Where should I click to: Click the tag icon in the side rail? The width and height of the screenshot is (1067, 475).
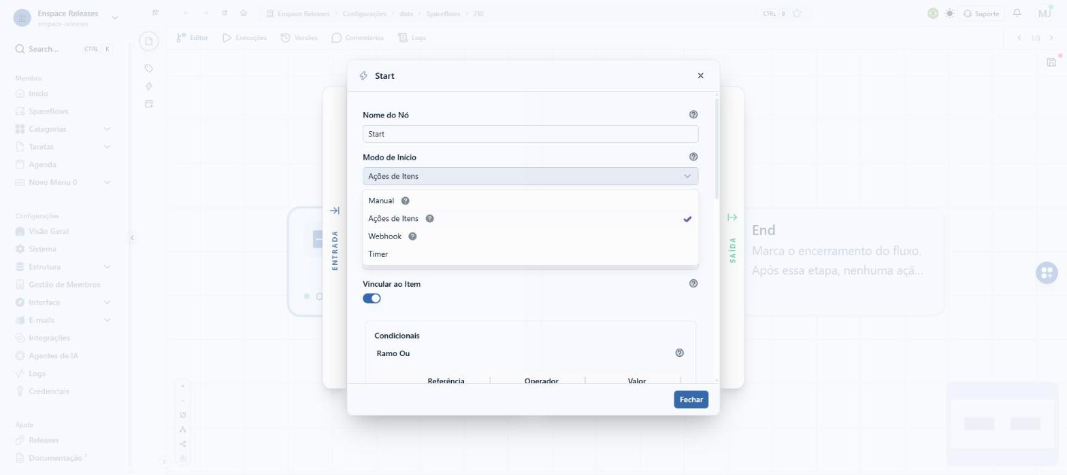click(x=149, y=68)
